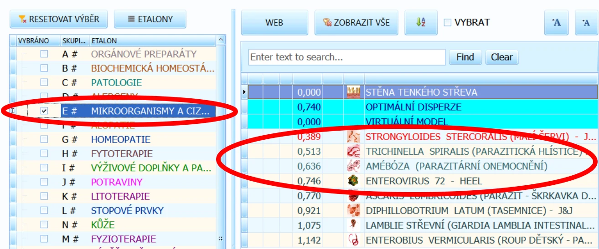This screenshot has width=599, height=249.
Task: Click the Find button
Action: (x=465, y=57)
